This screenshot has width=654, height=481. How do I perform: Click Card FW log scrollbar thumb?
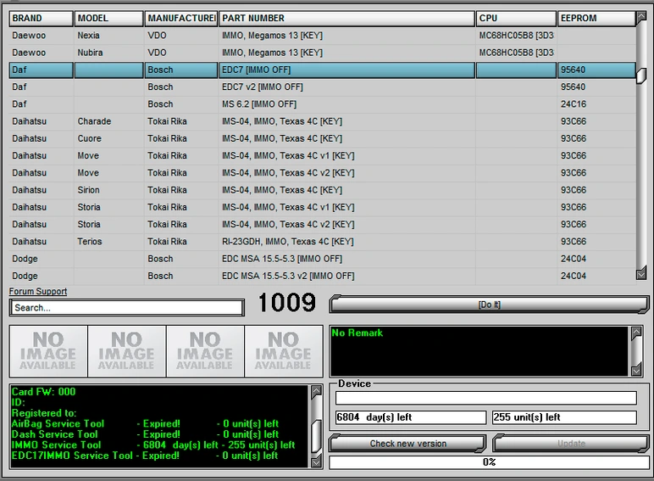point(317,436)
